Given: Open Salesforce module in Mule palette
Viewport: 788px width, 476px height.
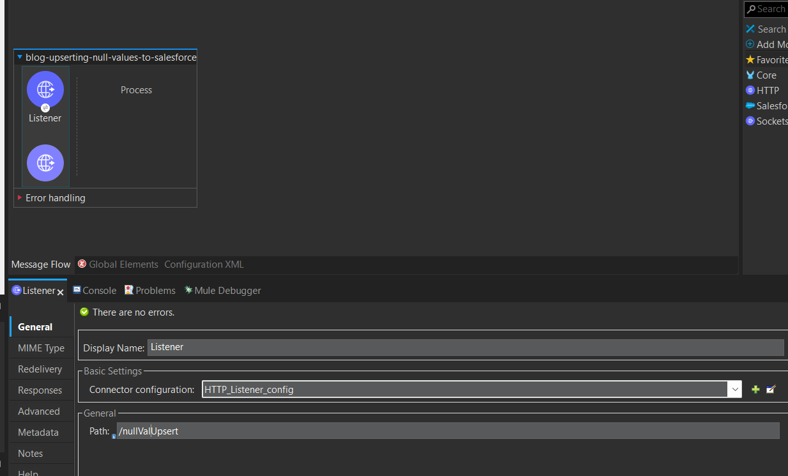Looking at the screenshot, I should pos(770,105).
